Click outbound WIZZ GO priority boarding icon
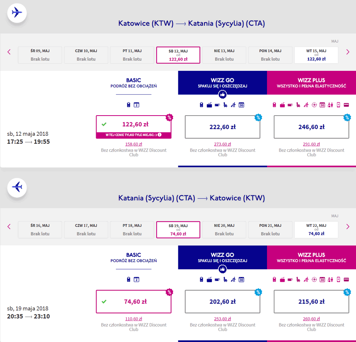The height and width of the screenshot is (342, 356). click(233, 105)
